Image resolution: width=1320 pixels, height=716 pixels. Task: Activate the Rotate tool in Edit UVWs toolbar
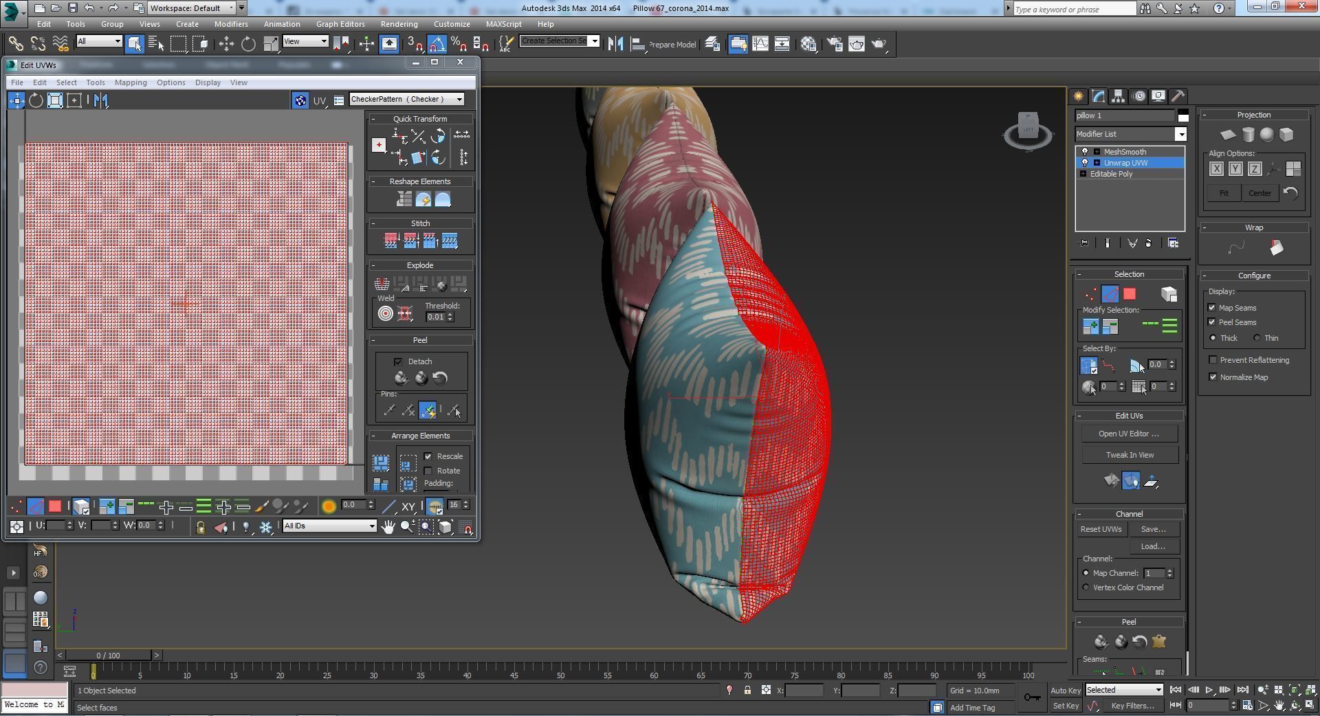36,100
